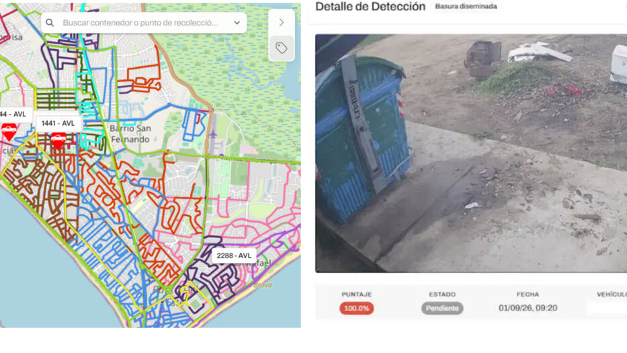Image resolution: width=627 pixels, height=353 pixels.
Task: Click the 'Barrio San Fernando' map label
Action: 130,134
